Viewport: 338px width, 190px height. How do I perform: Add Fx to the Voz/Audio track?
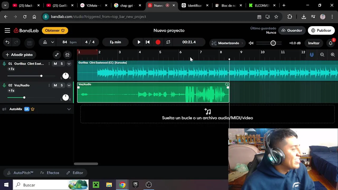coord(11,91)
